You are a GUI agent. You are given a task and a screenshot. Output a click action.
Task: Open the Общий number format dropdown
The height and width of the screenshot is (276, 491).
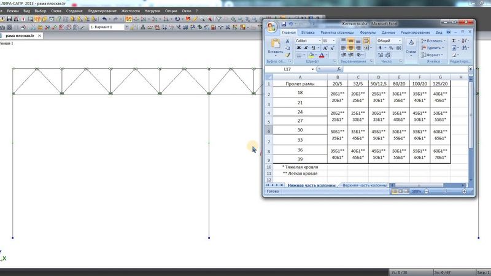400,40
